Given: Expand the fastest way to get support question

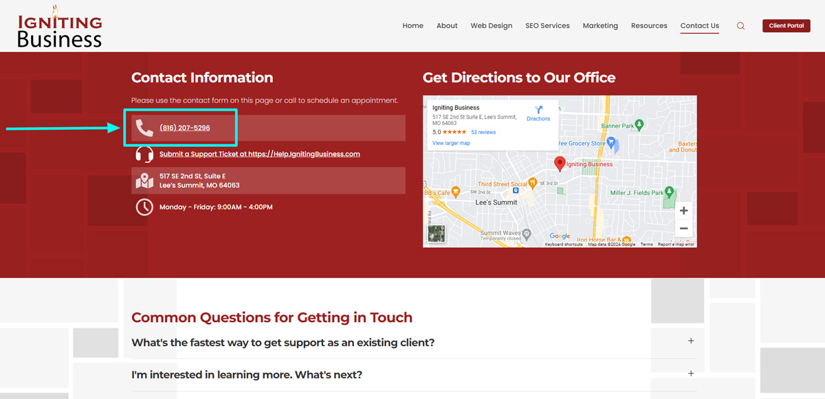Looking at the screenshot, I should [414, 342].
